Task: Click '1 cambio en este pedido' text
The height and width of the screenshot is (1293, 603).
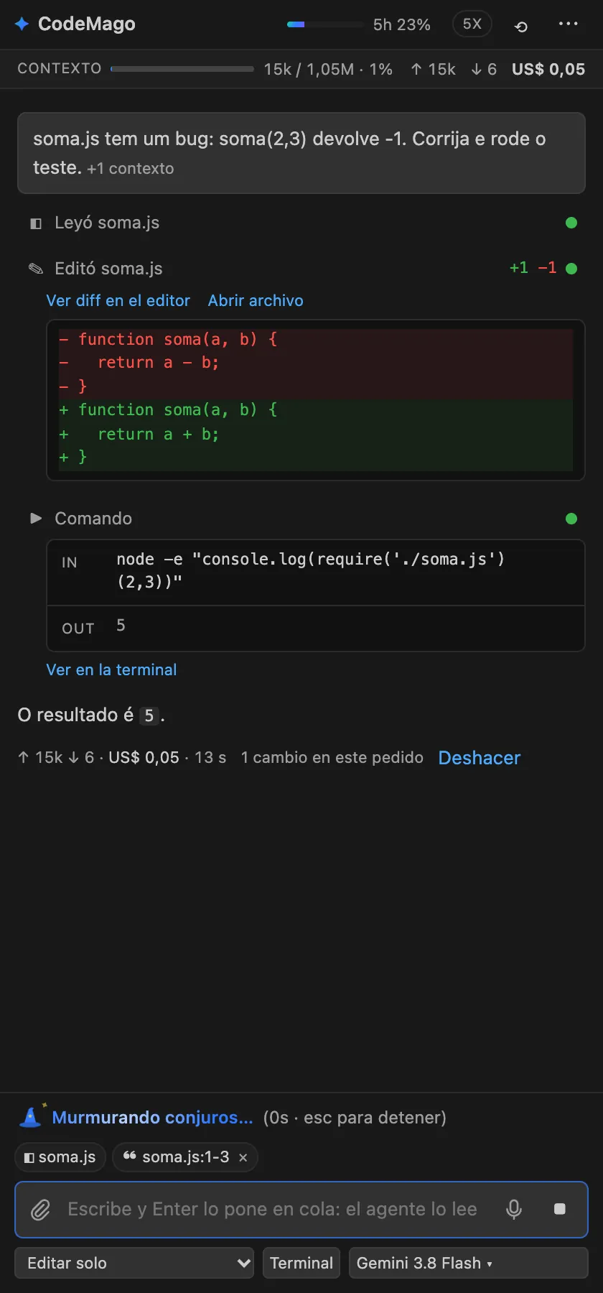Action: [332, 758]
